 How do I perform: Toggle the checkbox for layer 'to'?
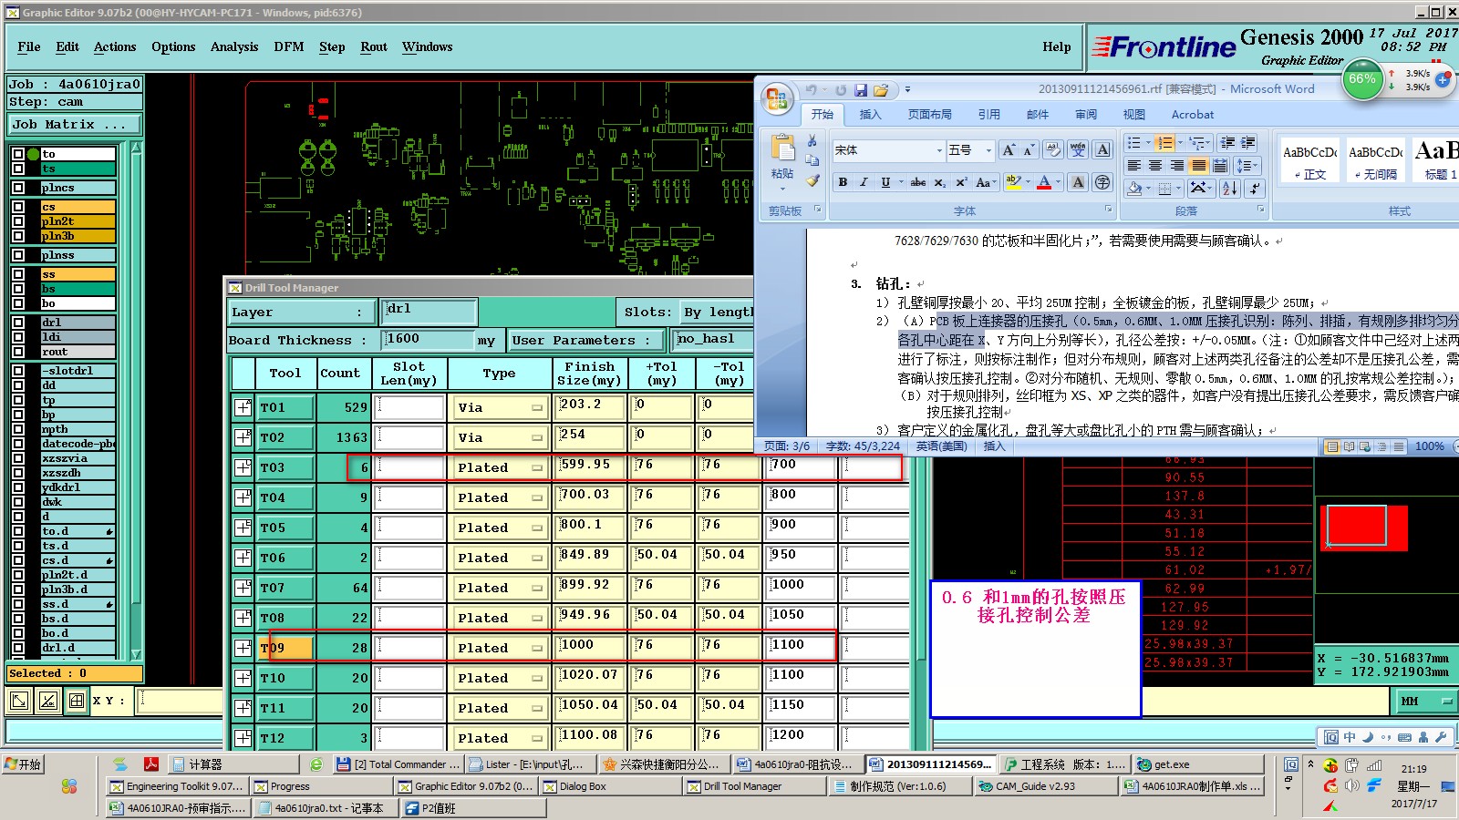point(18,154)
